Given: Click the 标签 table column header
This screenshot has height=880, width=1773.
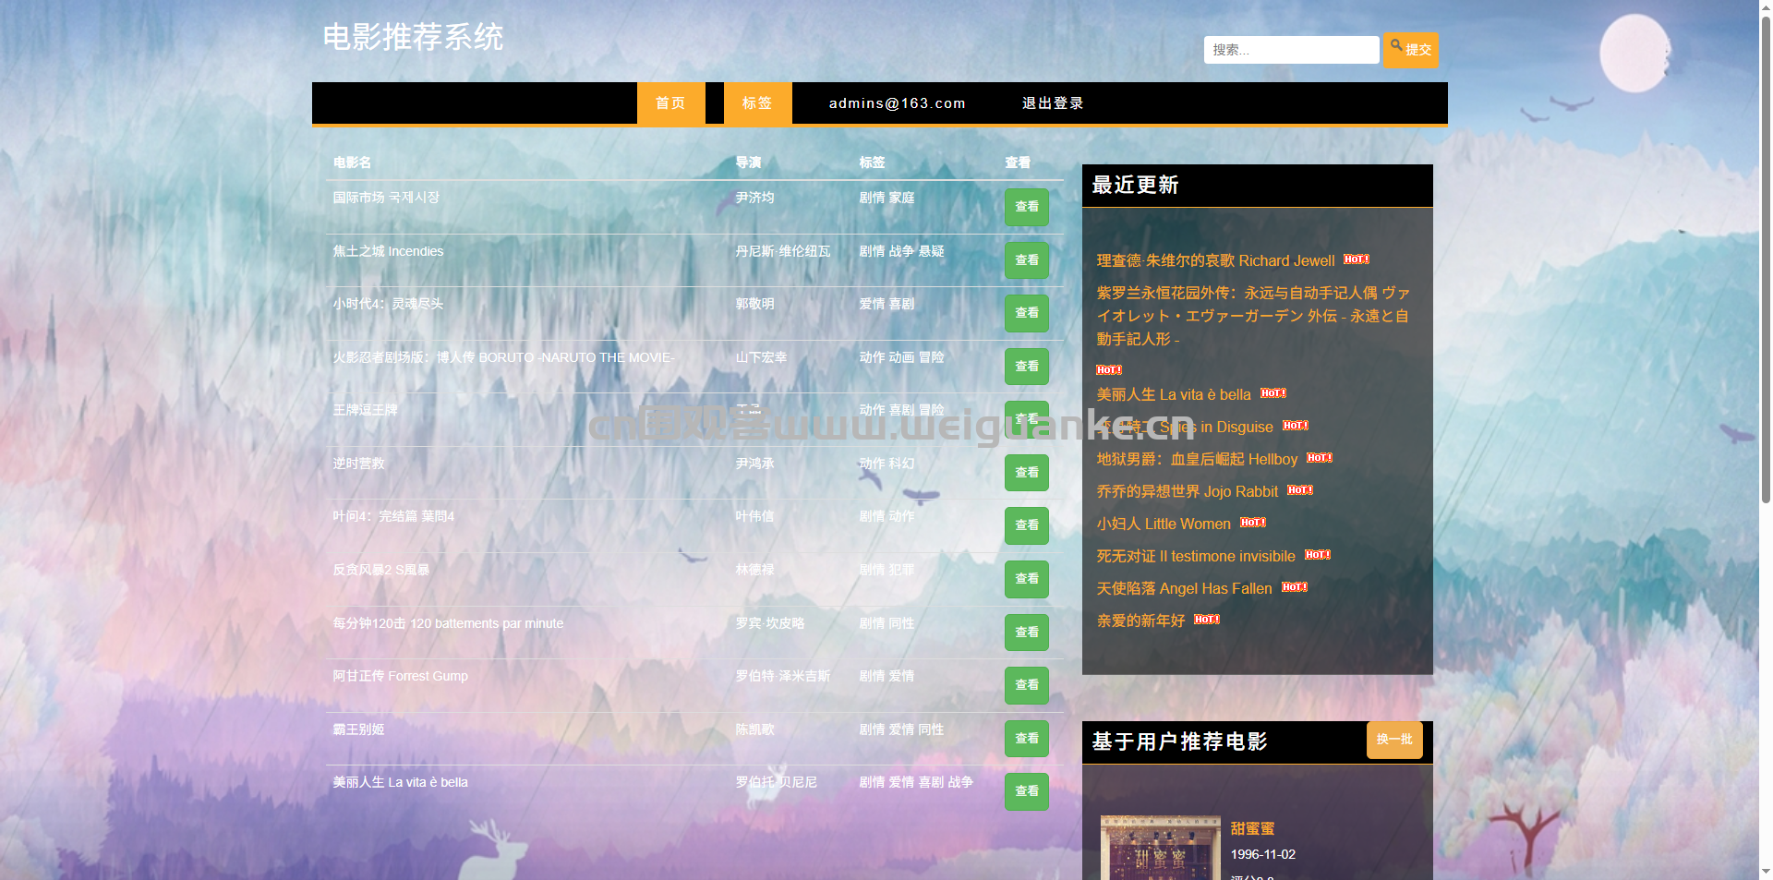Looking at the screenshot, I should tap(872, 163).
